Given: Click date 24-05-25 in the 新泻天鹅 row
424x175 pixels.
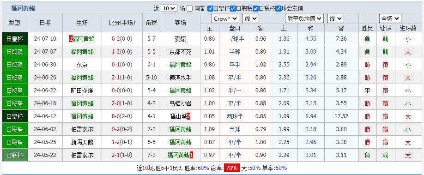Looking at the screenshot, I should (x=45, y=142).
